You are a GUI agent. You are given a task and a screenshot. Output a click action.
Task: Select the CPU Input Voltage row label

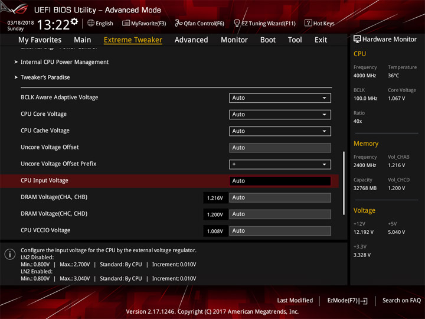coord(44,180)
